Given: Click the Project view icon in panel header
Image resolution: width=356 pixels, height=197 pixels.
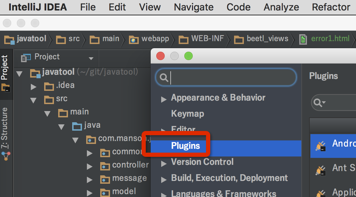Looking at the screenshot, I should 26,58.
